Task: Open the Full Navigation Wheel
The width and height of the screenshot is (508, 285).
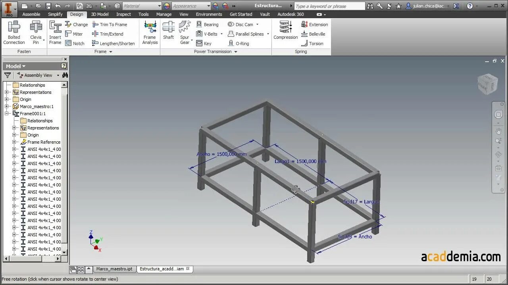Action: coord(498,114)
